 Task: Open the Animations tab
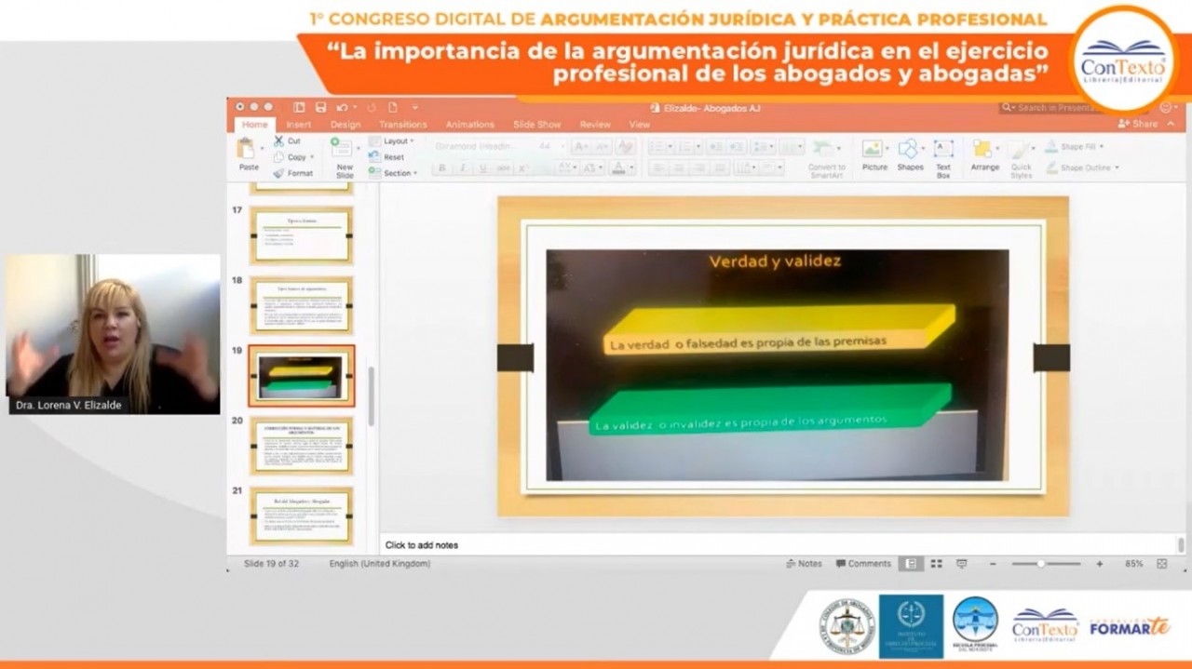click(x=470, y=125)
